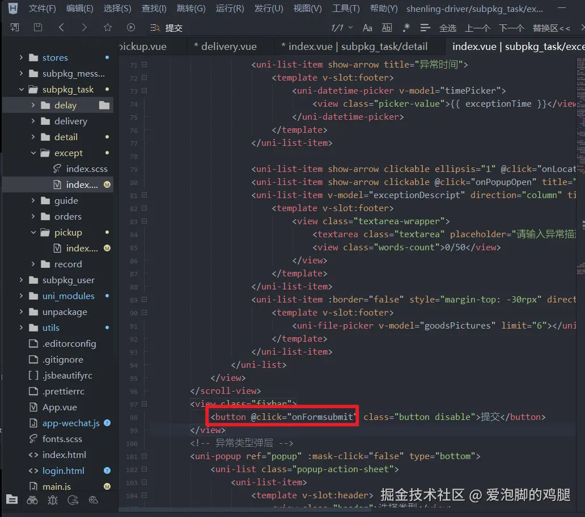Image resolution: width=585 pixels, height=517 pixels.
Task: Go forward with the right arrow icon
Action: click(84, 27)
